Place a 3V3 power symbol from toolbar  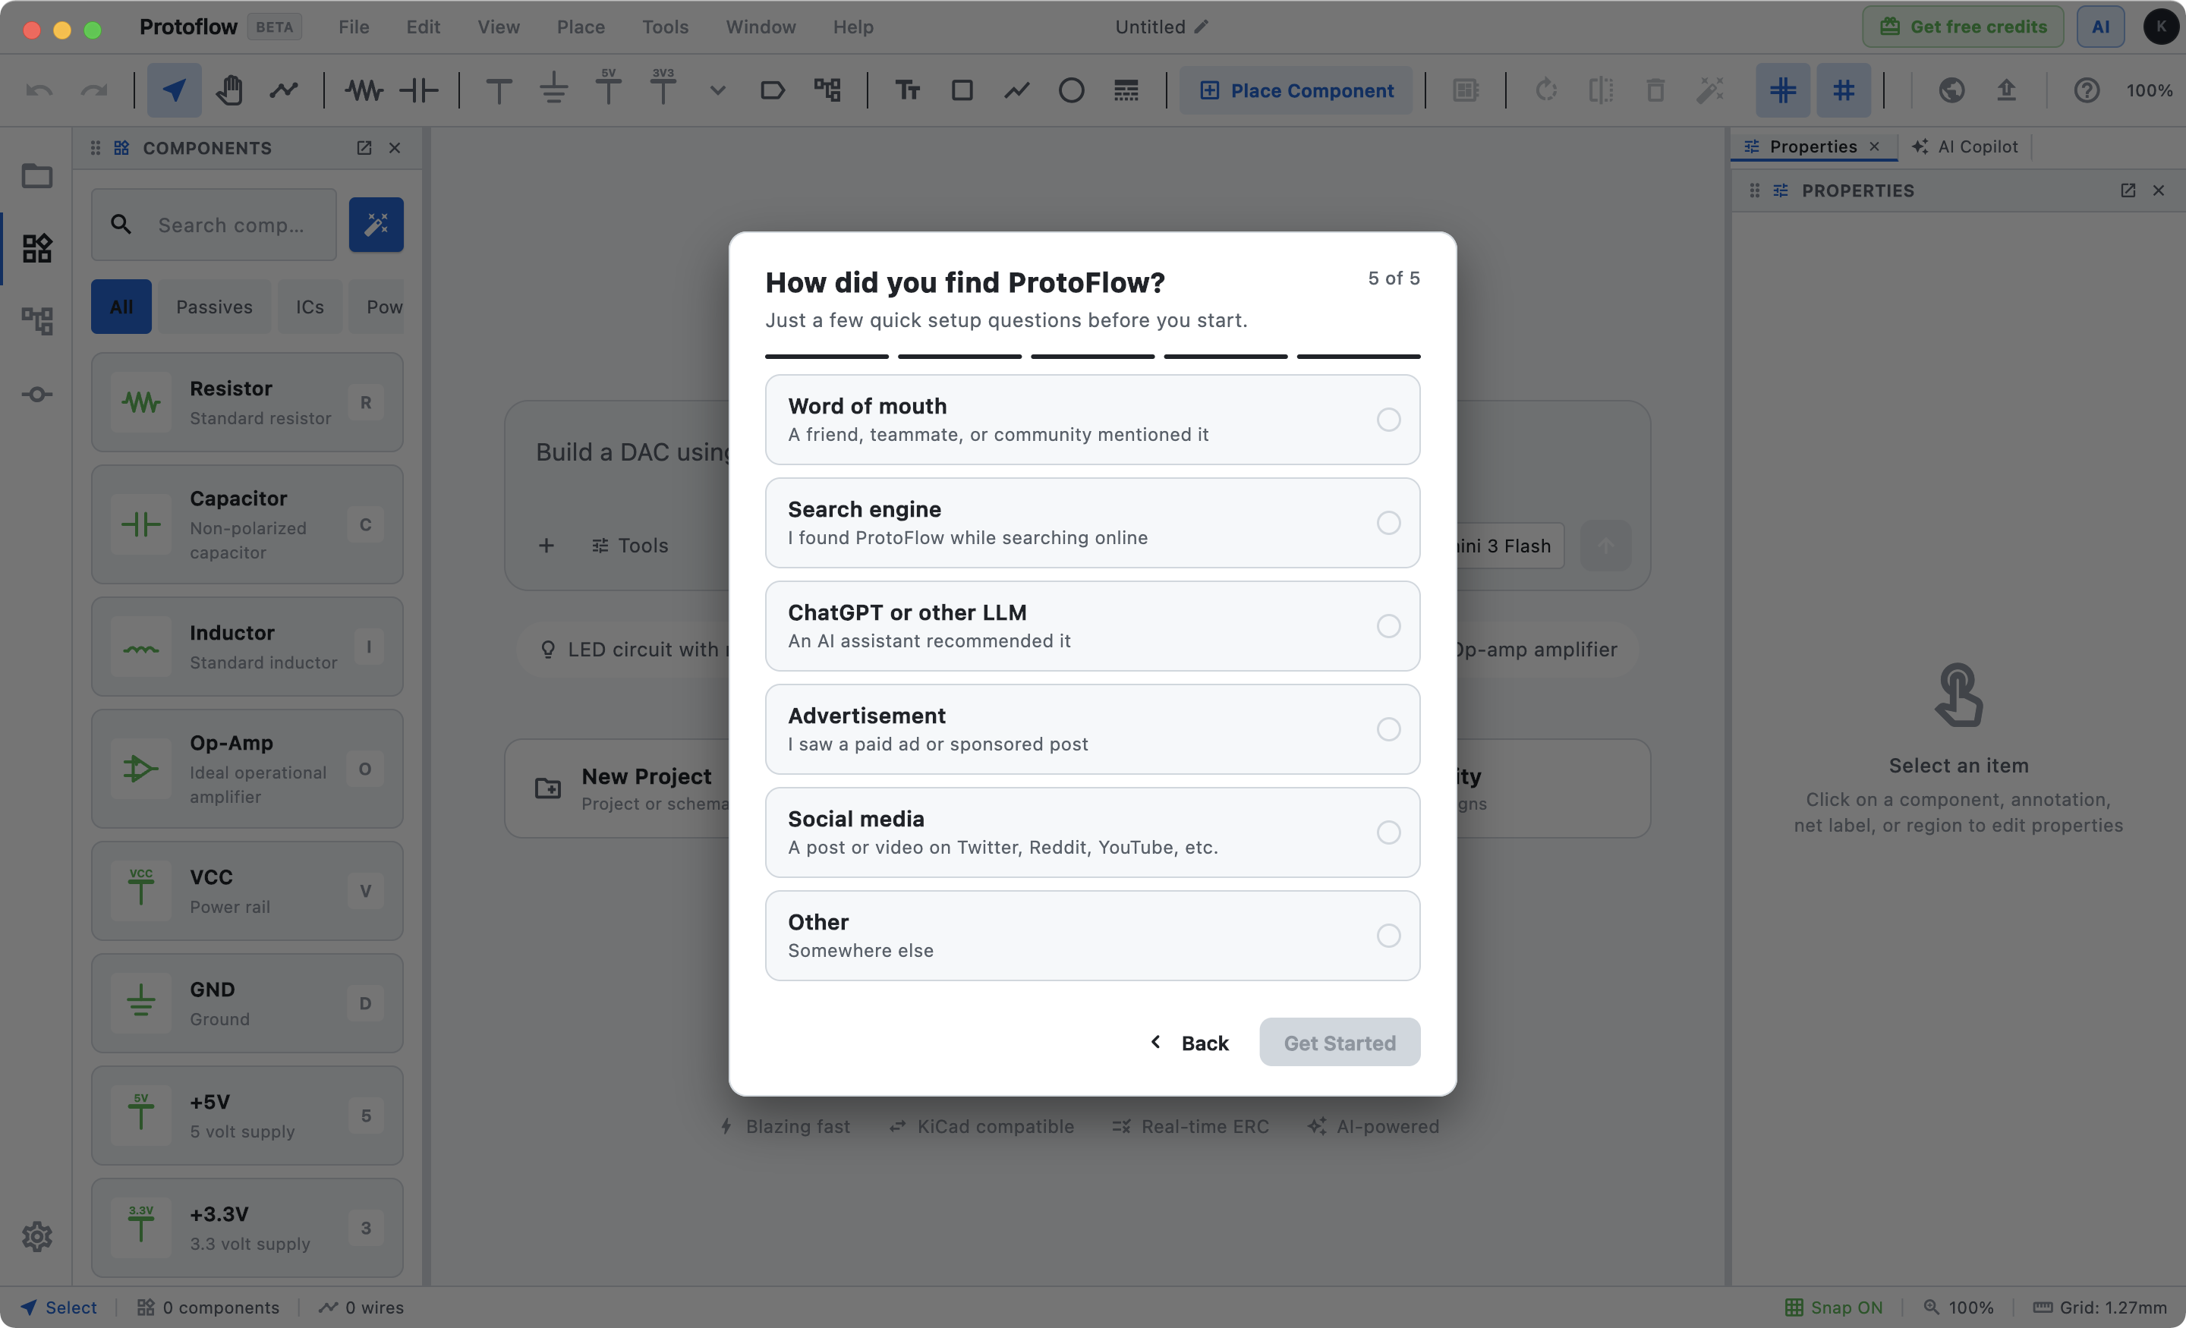pos(663,88)
